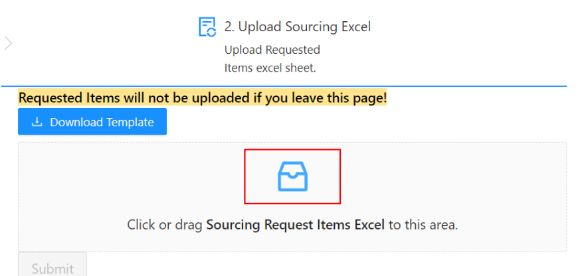Download the Excel template
This screenshot has width=580, height=276.
[92, 121]
